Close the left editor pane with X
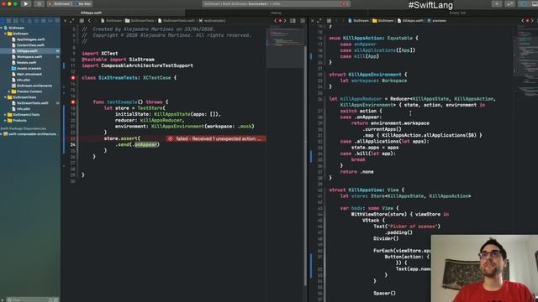This screenshot has height=302, width=538. pos(66,20)
